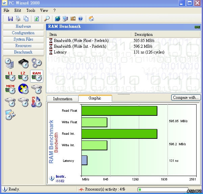Run the MP3 compression benchmark
Screen dimensions: 203x194
(36, 102)
